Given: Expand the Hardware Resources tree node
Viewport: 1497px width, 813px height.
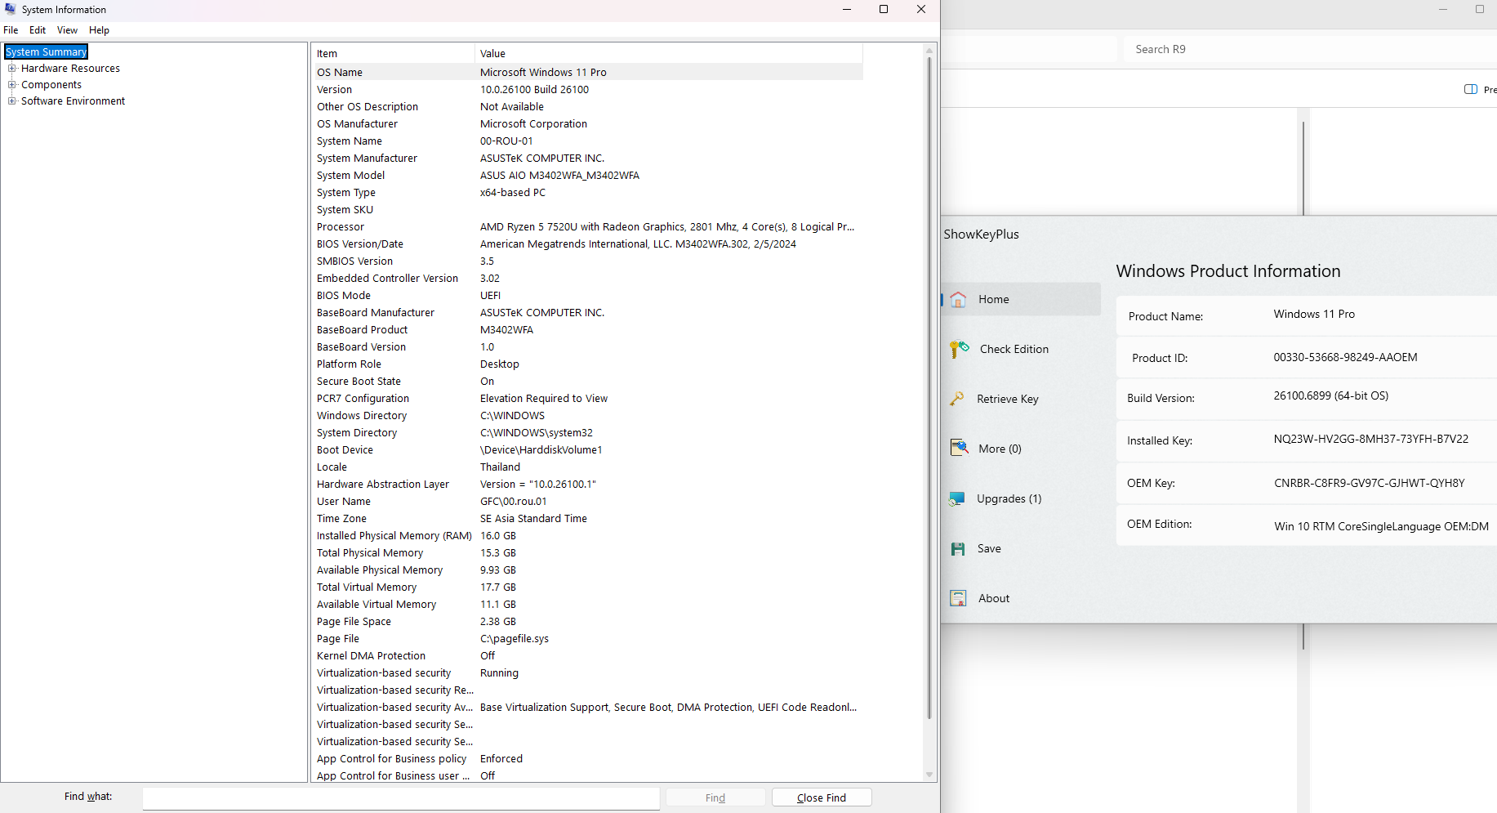Looking at the screenshot, I should [12, 69].
